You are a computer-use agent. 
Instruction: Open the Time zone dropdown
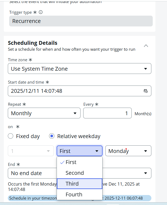pos(79,69)
